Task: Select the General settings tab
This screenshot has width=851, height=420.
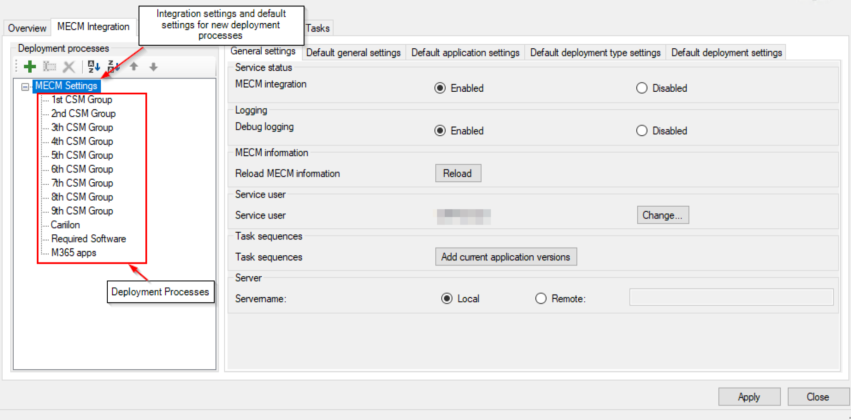Action: [x=263, y=51]
